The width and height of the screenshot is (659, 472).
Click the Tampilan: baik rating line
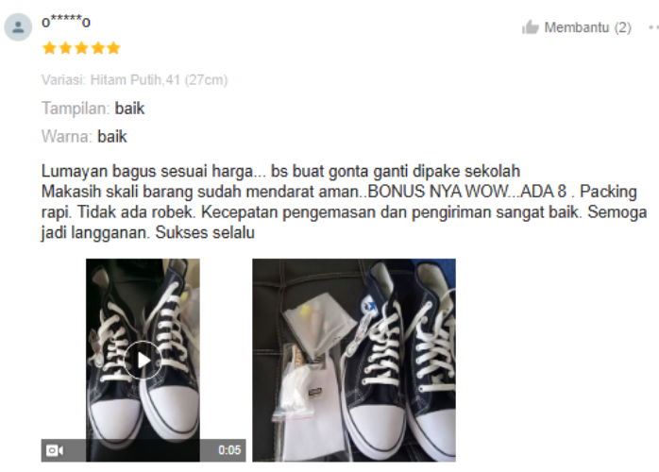pos(93,109)
